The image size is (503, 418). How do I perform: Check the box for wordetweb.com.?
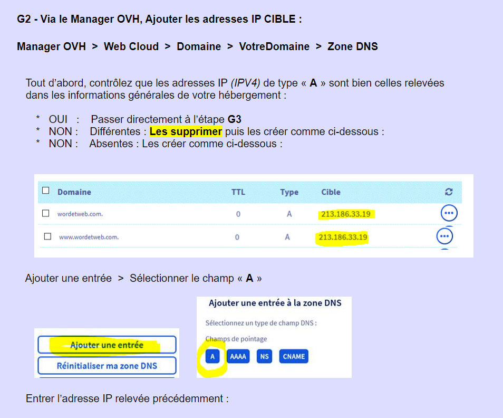click(x=46, y=214)
